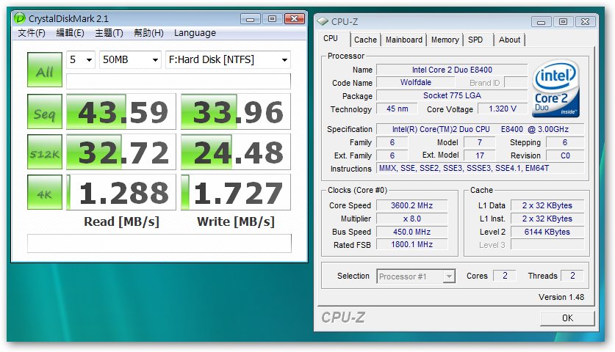Open the test count dropdown showing 5
This screenshot has height=352, width=615.
tap(81, 59)
